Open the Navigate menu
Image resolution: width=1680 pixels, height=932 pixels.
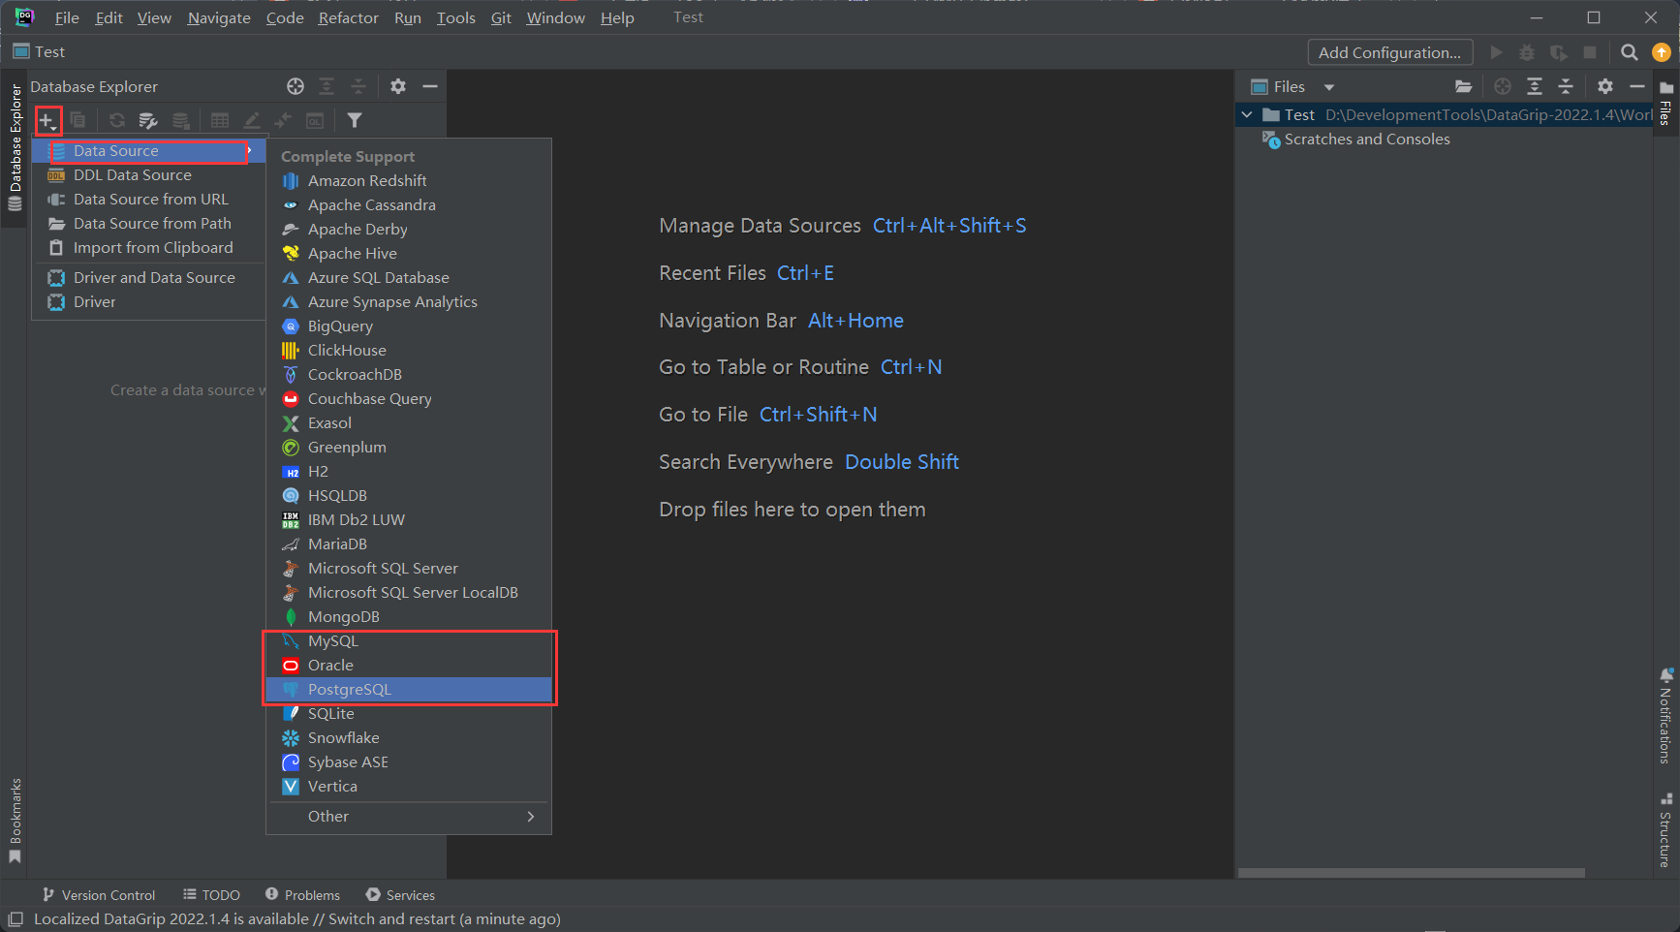(x=219, y=18)
